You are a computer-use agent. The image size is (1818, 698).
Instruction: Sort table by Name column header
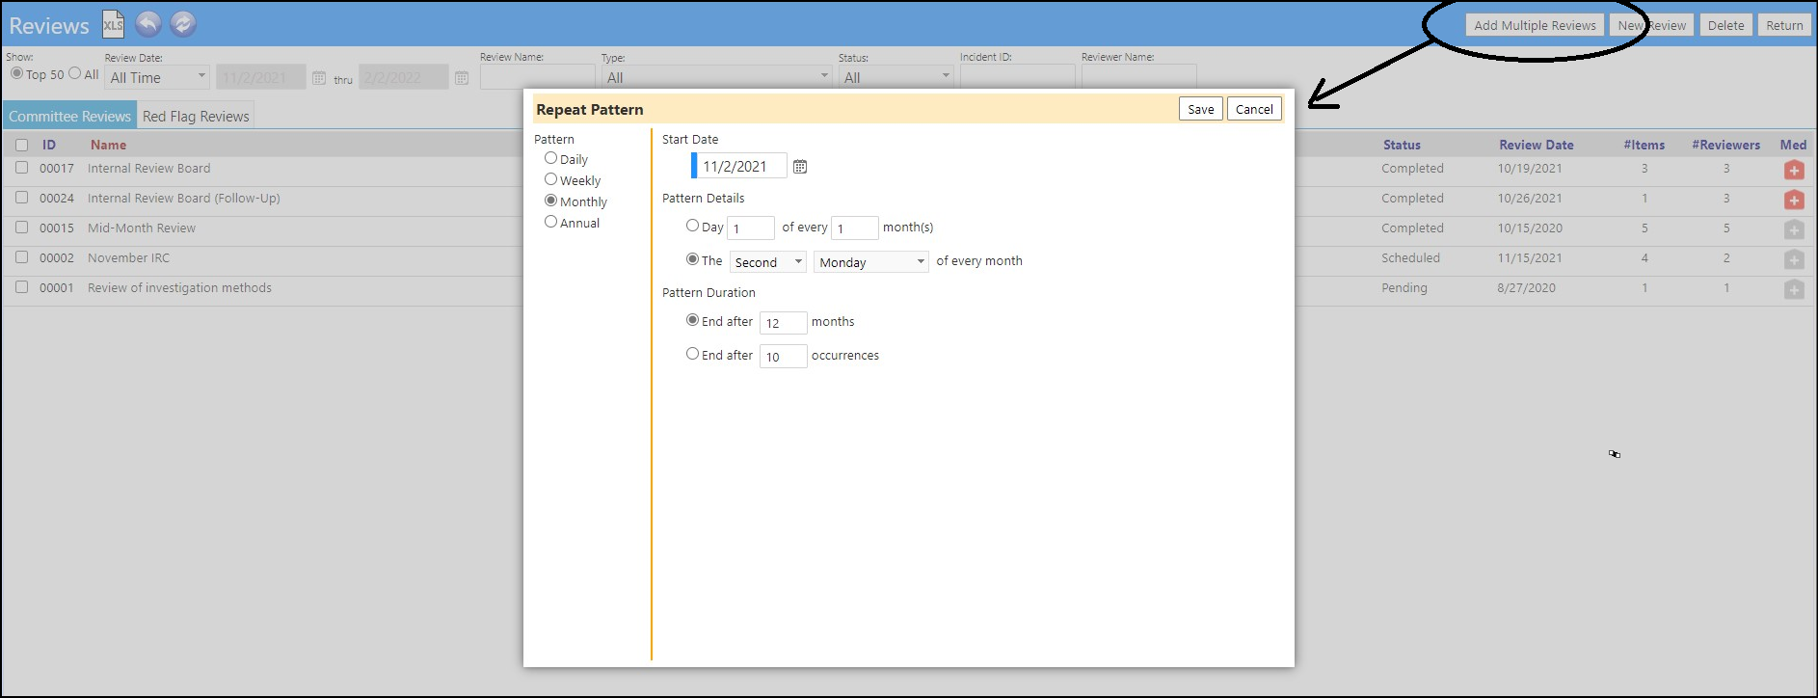click(108, 145)
